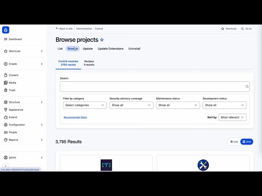
Task: Select the Recipes 9 results tab
Action: 89,63
